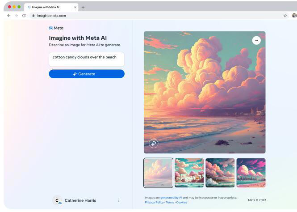297x212 pixels.
Task: Click the browser back arrow
Action: pos(9,16)
